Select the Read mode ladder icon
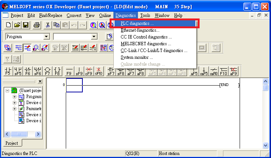This screenshot has height=158, width=271. (19, 48)
